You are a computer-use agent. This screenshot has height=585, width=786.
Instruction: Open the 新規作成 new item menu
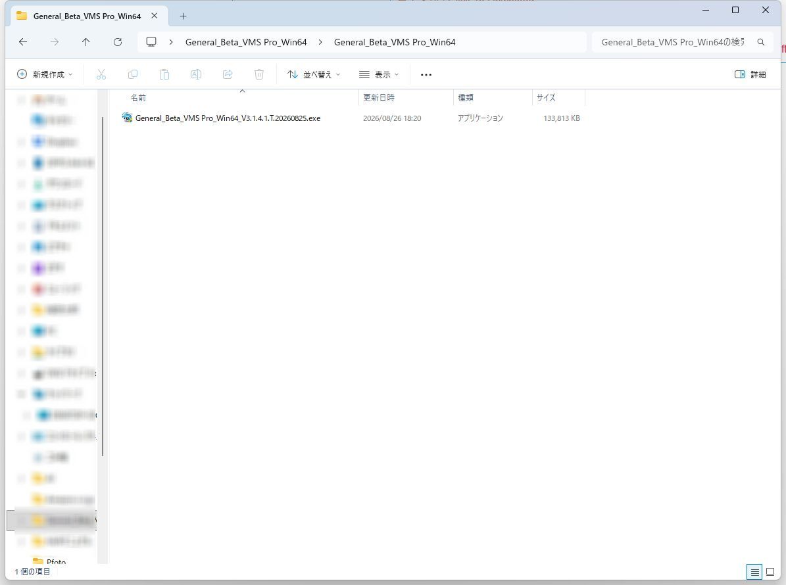coord(45,74)
